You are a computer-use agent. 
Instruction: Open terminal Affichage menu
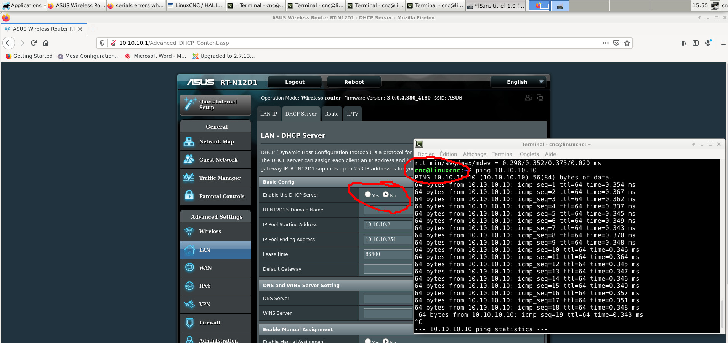click(475, 154)
